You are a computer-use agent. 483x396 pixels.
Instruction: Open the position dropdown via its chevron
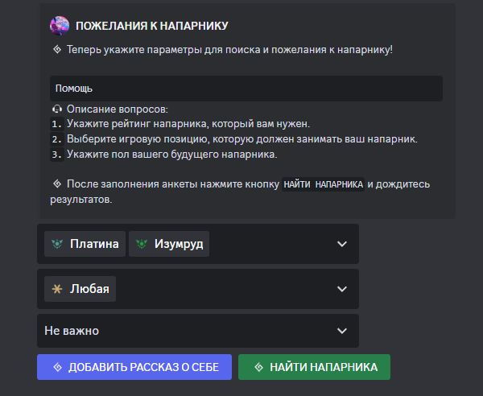[x=341, y=289]
